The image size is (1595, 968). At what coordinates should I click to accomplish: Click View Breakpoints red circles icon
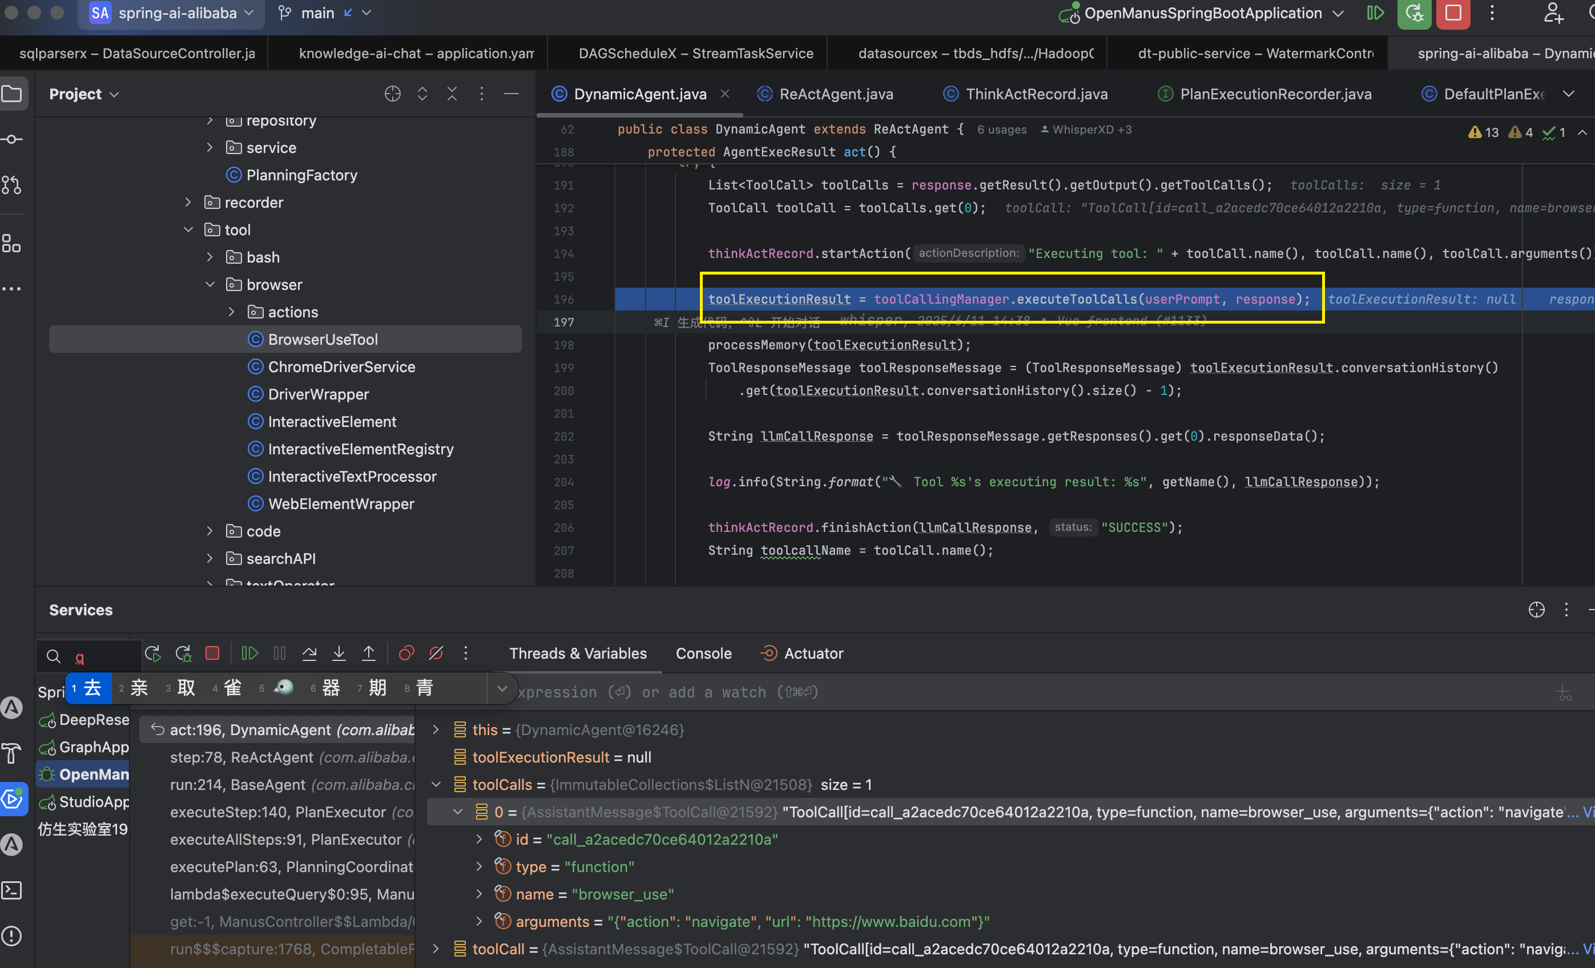point(406,654)
